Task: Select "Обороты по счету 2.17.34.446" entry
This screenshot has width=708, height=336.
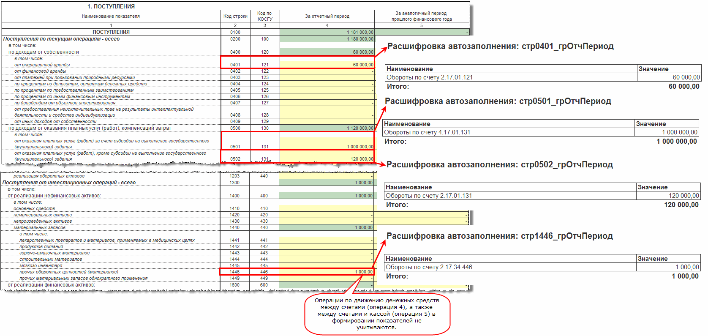Action: coord(429,267)
